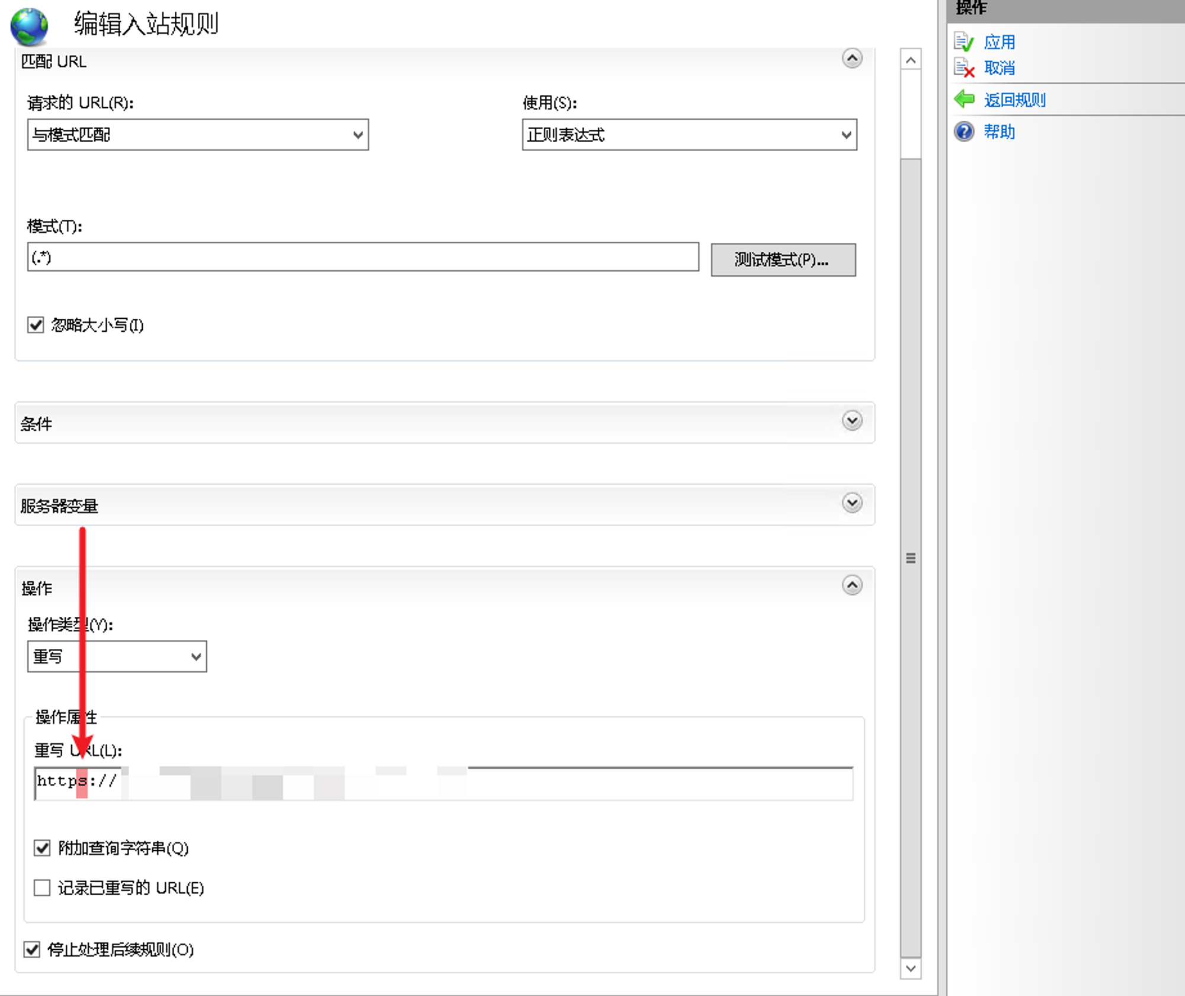Toggle 停止处理后续规则 checkbox
This screenshot has width=1185, height=996.
point(32,950)
